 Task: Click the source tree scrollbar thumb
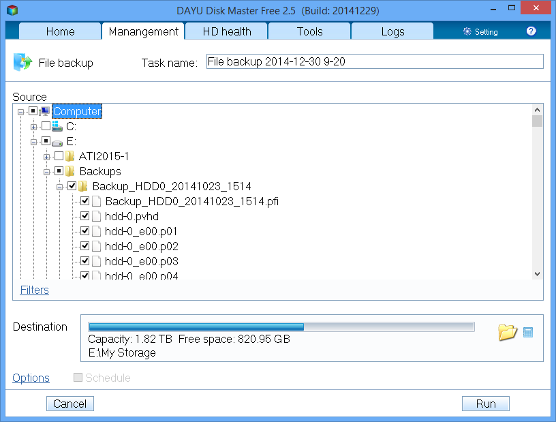tap(537, 121)
